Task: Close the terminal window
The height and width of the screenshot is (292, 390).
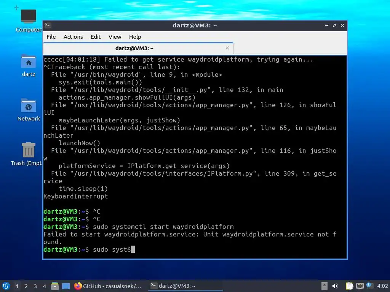Action: [342, 25]
